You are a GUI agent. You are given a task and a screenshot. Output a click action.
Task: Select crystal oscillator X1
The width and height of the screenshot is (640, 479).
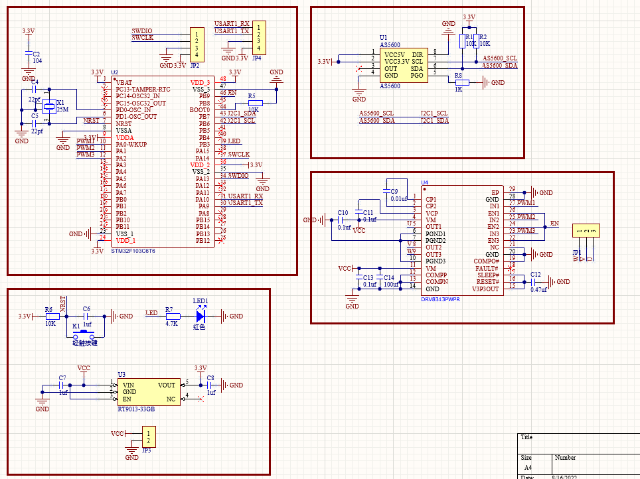48,108
